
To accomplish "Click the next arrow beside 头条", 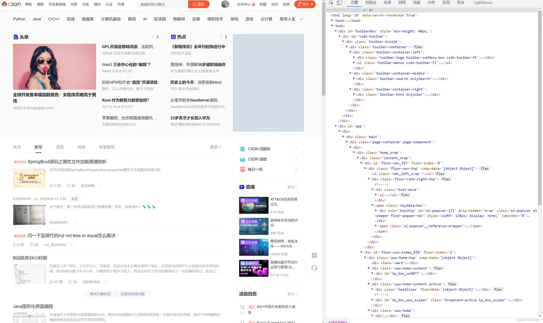I will coord(157,37).
